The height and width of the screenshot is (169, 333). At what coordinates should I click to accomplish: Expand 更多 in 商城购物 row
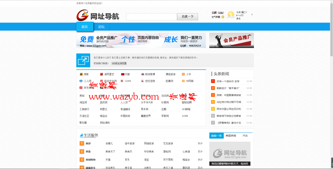click(x=200, y=159)
